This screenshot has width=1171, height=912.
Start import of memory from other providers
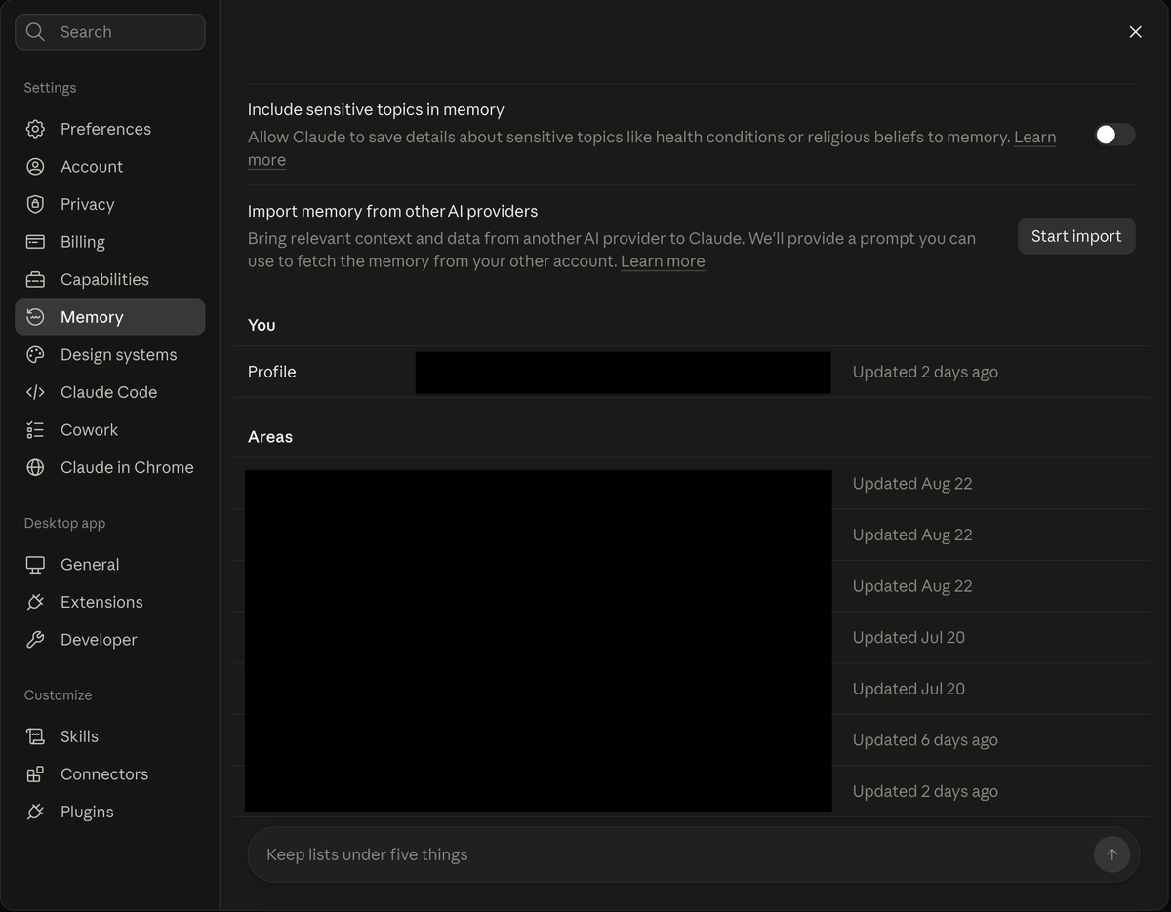[x=1076, y=236]
